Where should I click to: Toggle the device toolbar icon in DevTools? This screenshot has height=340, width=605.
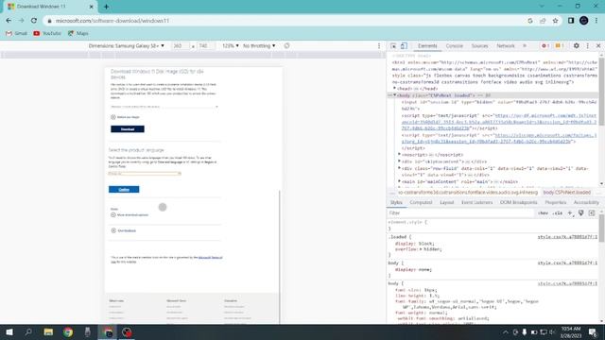tap(404, 46)
